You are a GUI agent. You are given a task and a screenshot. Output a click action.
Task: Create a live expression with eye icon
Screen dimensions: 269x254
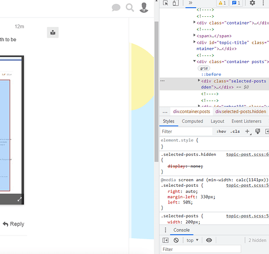tap(209, 240)
